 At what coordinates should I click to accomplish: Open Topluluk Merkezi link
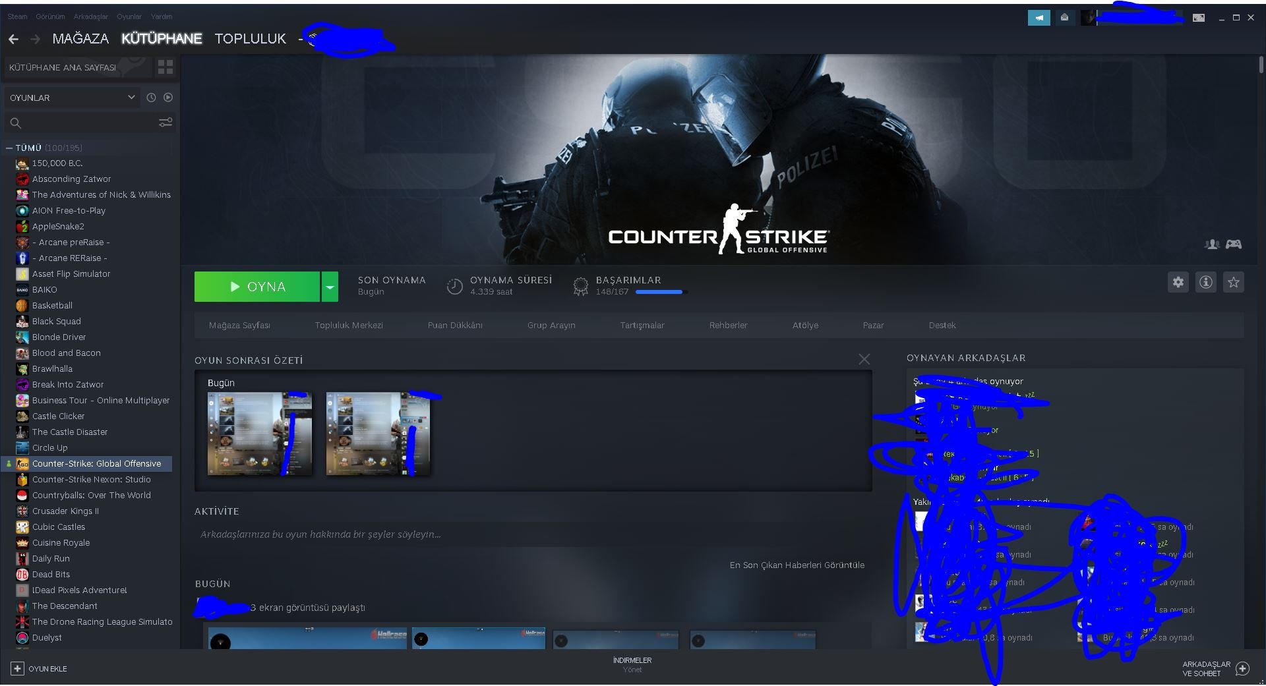coord(349,326)
